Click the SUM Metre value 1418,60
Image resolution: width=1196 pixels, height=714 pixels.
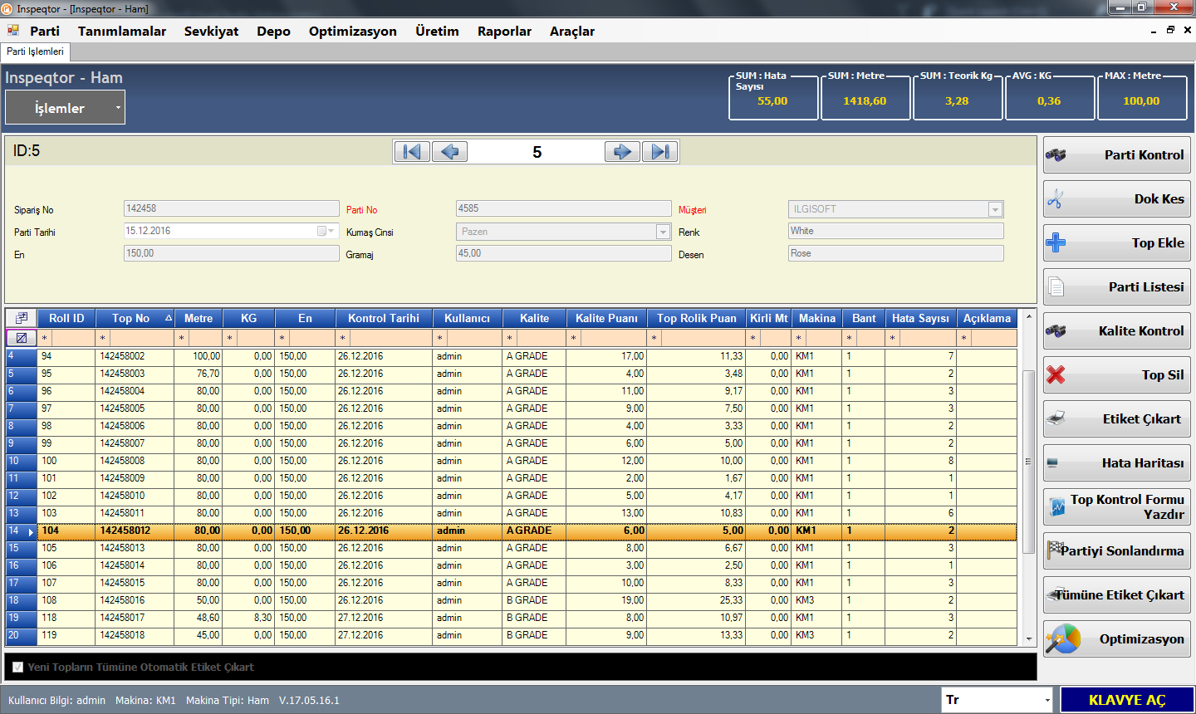click(865, 101)
